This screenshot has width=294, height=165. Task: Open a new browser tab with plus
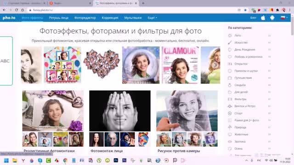pos(143,3)
